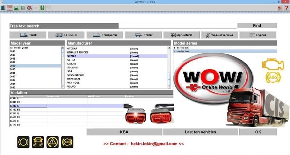The image size is (290, 155).
Task: Choose variation K 380 EB
Action: [66, 110]
